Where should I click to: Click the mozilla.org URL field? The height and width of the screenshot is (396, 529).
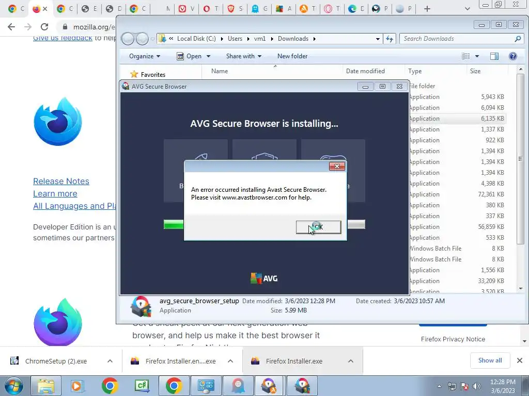[x=94, y=27]
